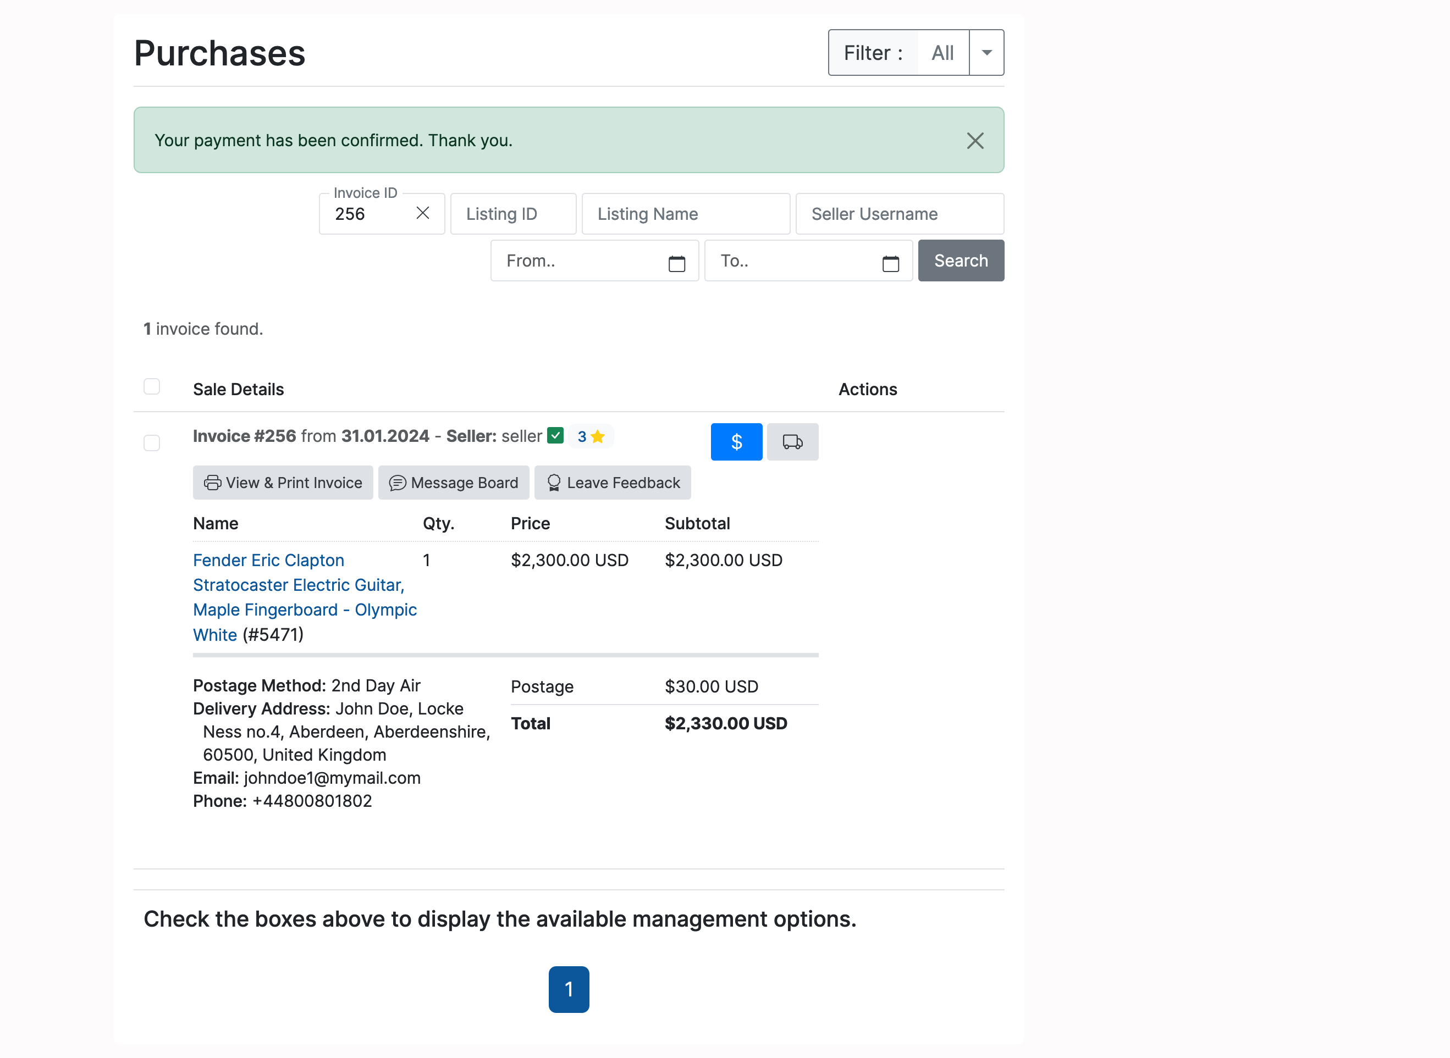Open the Message Board
Image resolution: width=1450 pixels, height=1058 pixels.
tap(454, 483)
